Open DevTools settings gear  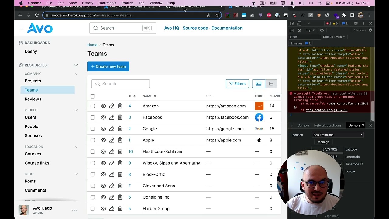tap(356, 23)
